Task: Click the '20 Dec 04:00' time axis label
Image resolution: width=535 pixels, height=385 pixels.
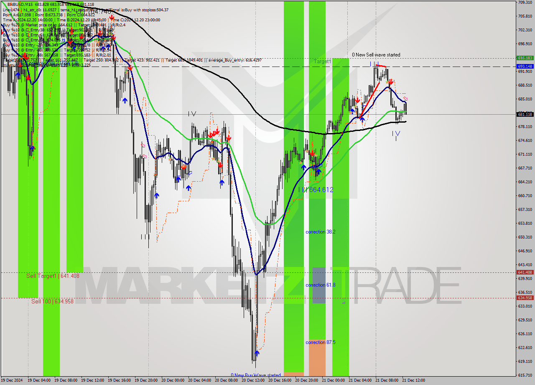Action: point(199,380)
